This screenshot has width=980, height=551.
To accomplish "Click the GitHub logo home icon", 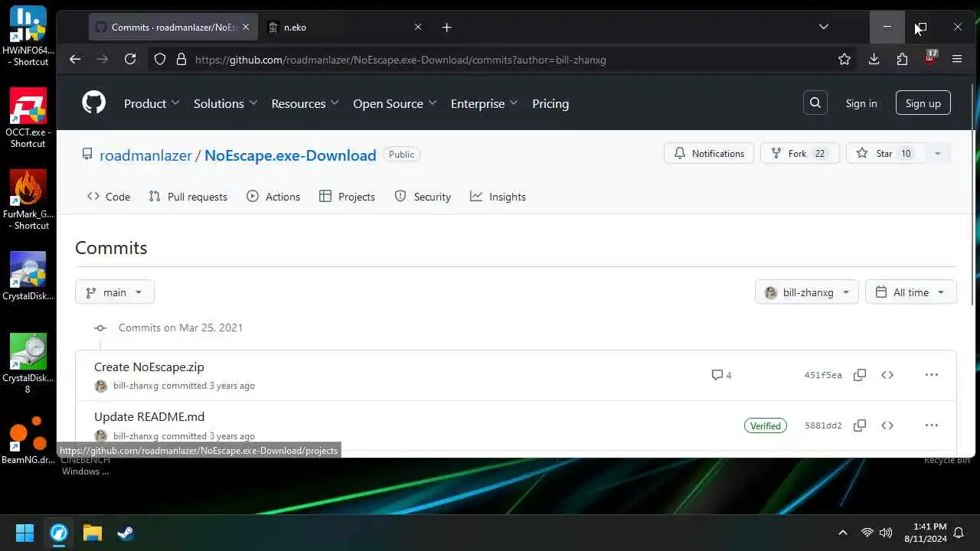I will (x=93, y=103).
